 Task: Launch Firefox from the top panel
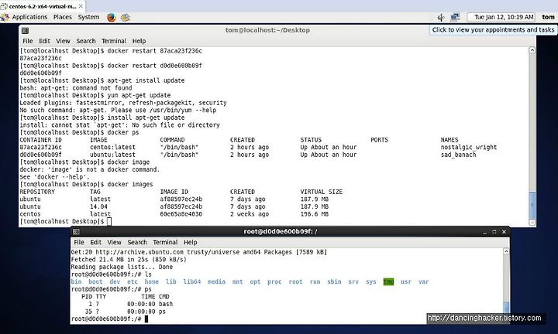pos(111,17)
